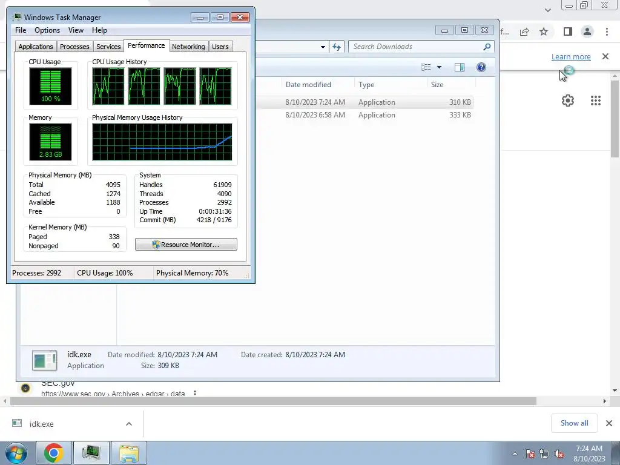Viewport: 620px width, 465px height.
Task: Click the vertical scrollbar thumb in Chrome
Action: click(x=615, y=119)
